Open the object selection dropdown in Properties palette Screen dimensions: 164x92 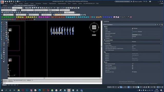point(130,25)
